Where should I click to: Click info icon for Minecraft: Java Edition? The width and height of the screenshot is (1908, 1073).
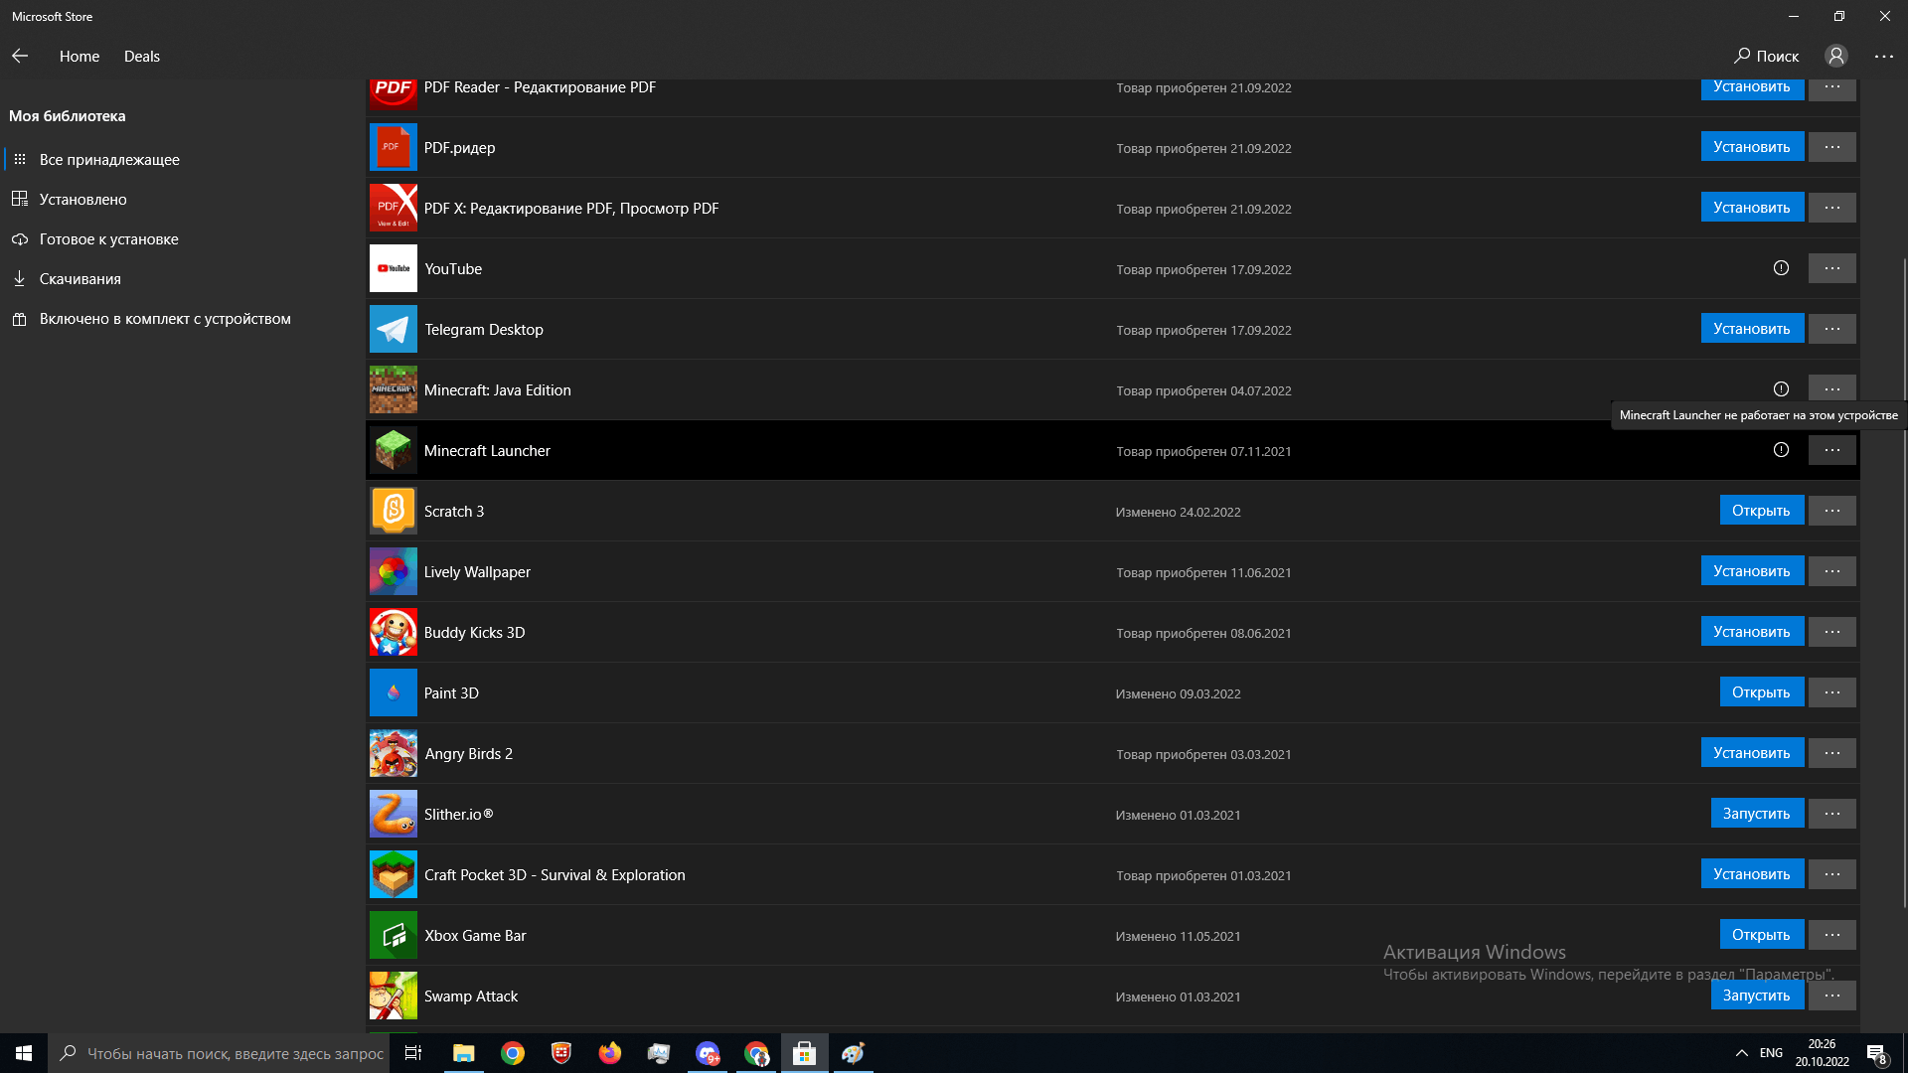pos(1781,389)
